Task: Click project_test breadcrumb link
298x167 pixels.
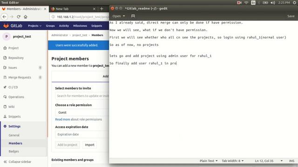Action: pyautogui.click(x=80, y=35)
